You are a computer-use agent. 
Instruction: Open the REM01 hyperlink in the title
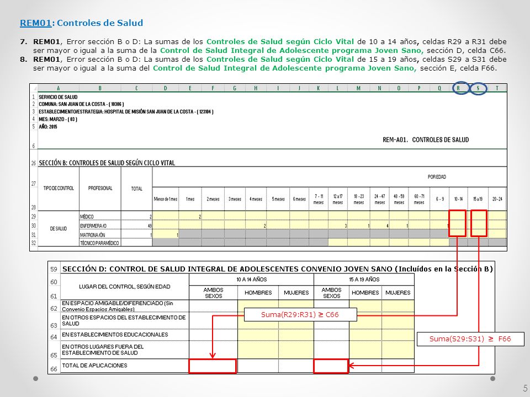(35, 23)
